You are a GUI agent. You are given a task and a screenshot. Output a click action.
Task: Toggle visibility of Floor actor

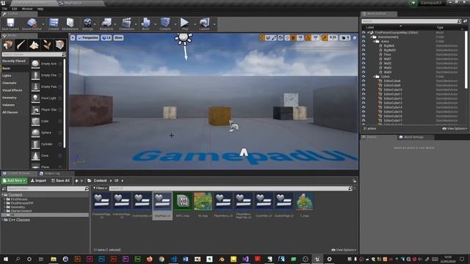click(x=364, y=54)
